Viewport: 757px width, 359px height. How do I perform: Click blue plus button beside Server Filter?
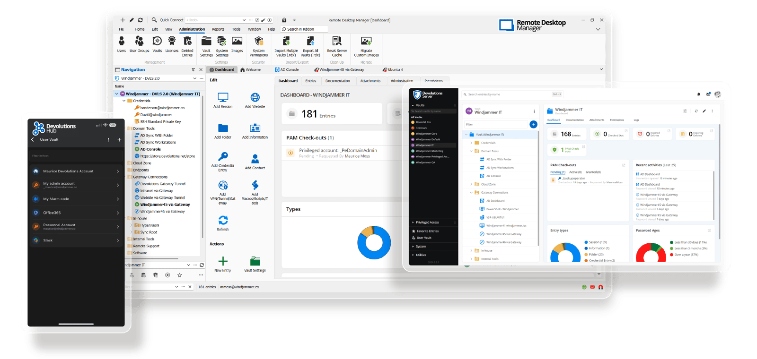(x=533, y=124)
